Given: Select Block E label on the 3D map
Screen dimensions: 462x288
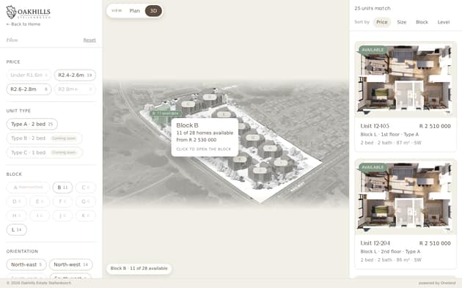Looking at the screenshot, I should point(224,114).
